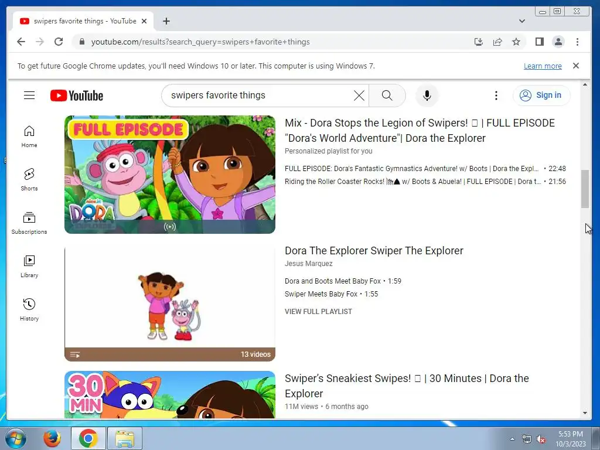Screen dimensions: 600x450
Task: Open Chrome's three-dot menu
Action: pos(577,42)
